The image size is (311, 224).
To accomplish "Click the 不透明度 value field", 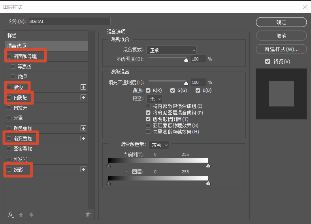I will (198, 59).
